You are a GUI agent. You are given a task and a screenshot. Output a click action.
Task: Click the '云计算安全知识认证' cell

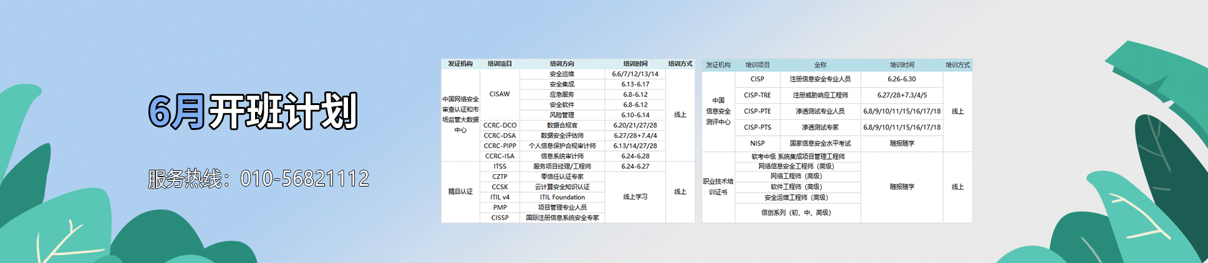tap(562, 187)
